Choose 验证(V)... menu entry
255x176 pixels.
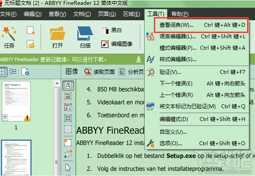tap(197, 72)
